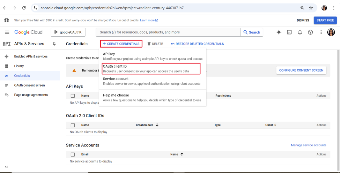
Task: Click the gift icon in free trial banner
Action: pyautogui.click(x=6, y=20)
